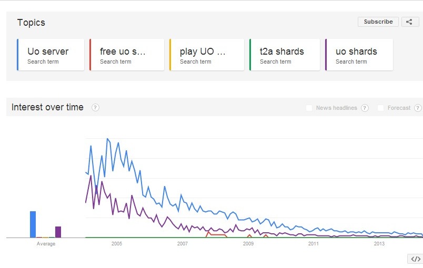Open the 't2a shards' search term card
This screenshot has height=268, width=423.
tap(284, 55)
